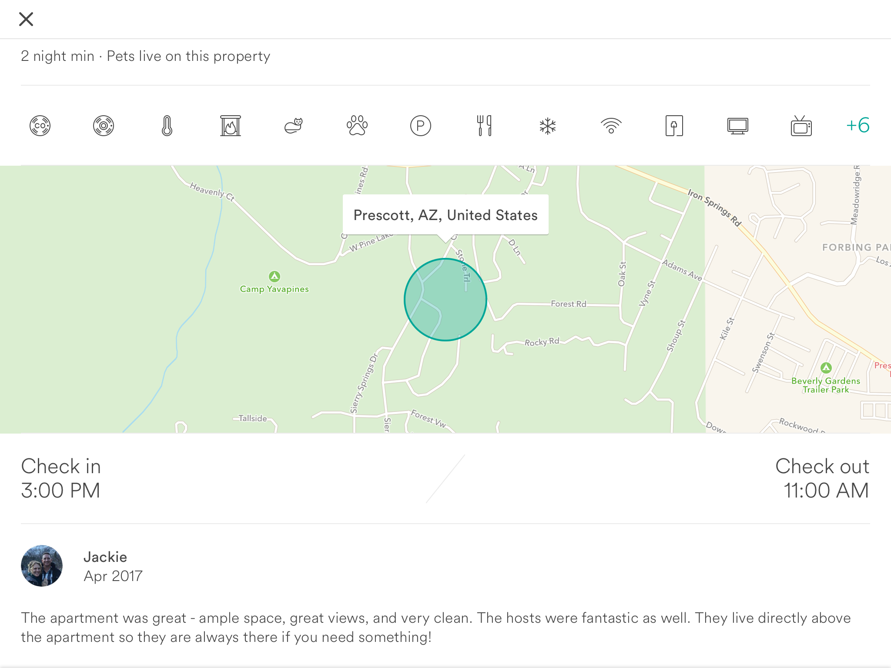Tap the teal location circle on map

(x=445, y=300)
